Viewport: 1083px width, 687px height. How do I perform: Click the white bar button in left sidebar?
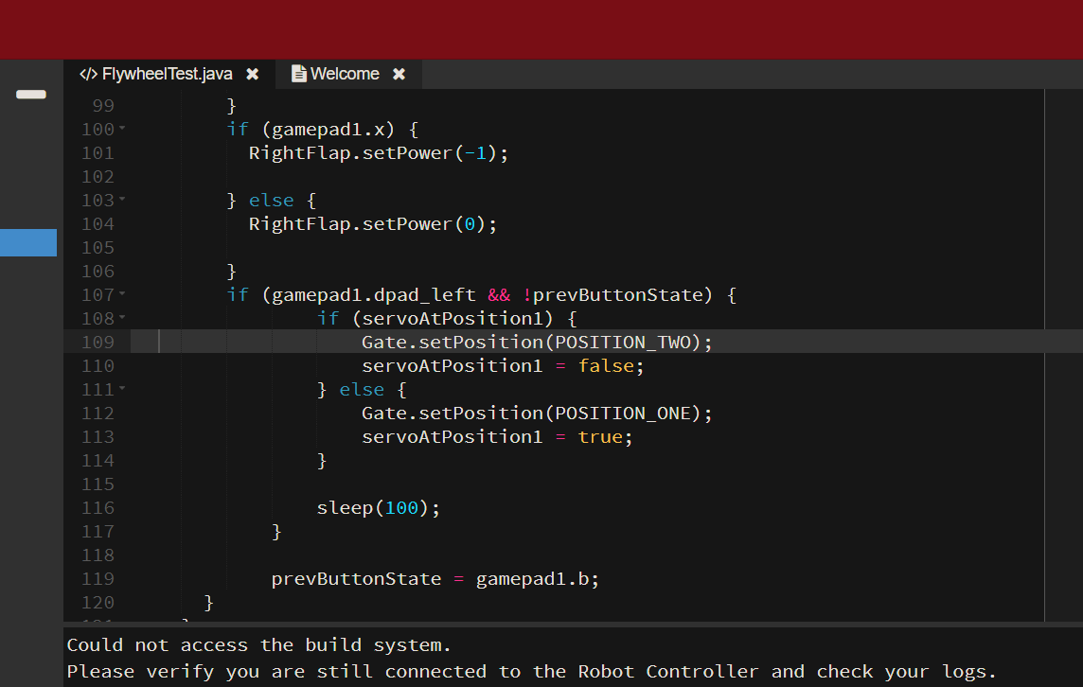31,95
